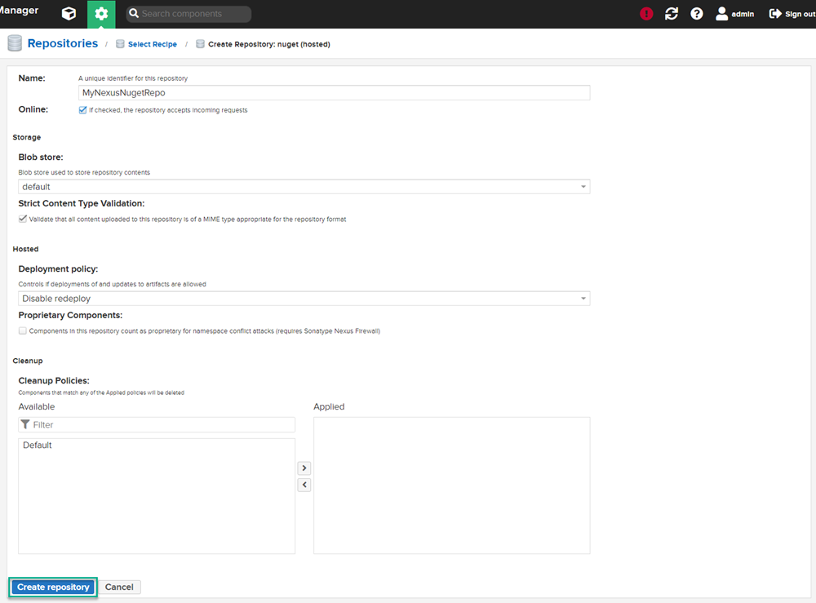Refresh the current view
Screen dimensions: 816x603
tap(671, 14)
